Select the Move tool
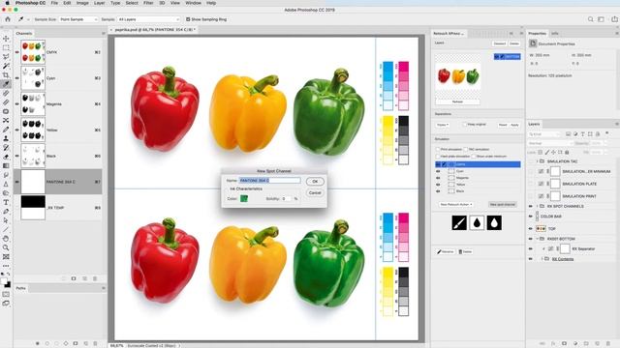The height and width of the screenshot is (348, 620). click(6, 39)
